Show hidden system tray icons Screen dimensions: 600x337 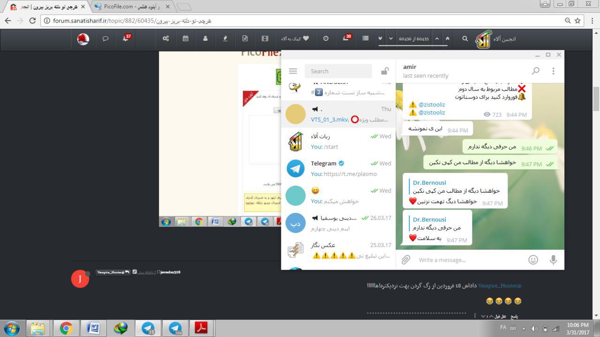click(524, 328)
